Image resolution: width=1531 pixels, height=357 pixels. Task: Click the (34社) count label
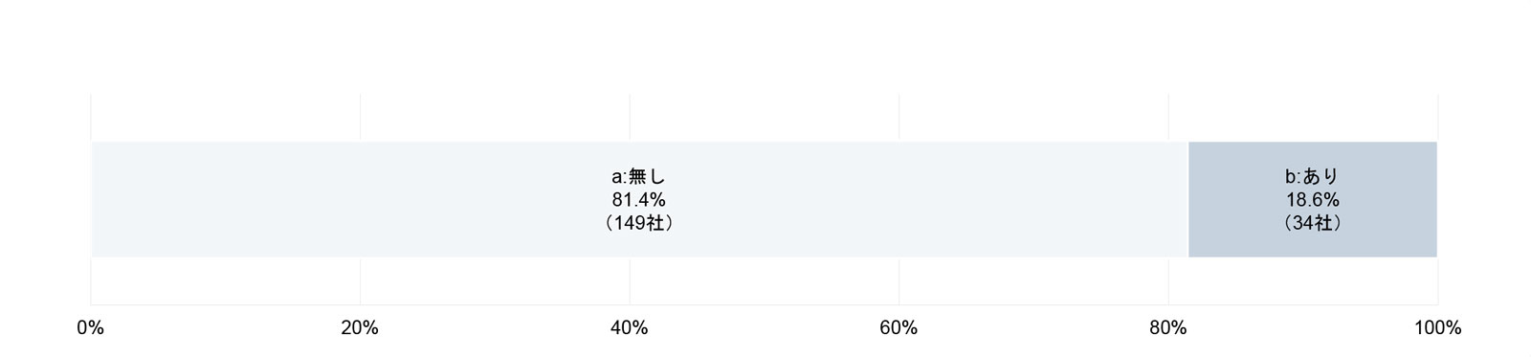[1312, 223]
